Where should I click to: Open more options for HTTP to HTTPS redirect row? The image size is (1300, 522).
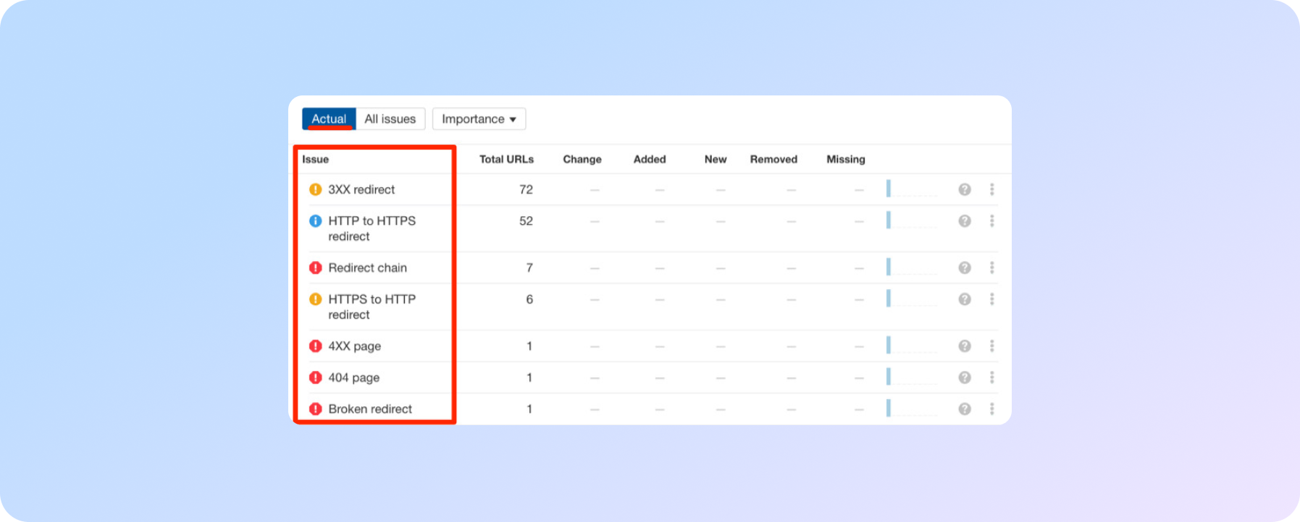[992, 221]
